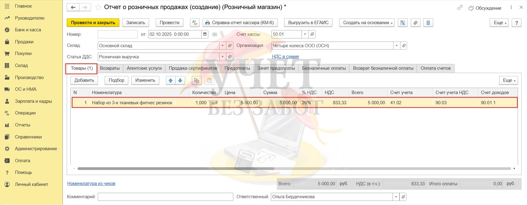Switch to the Возвраты tab
The height and width of the screenshot is (205, 527).
point(110,68)
